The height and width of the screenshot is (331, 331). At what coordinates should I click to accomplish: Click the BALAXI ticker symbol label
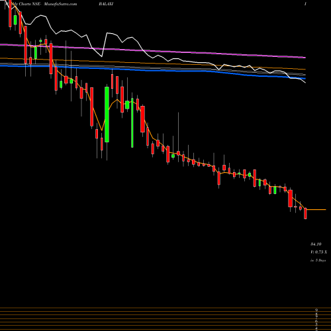(106, 4)
